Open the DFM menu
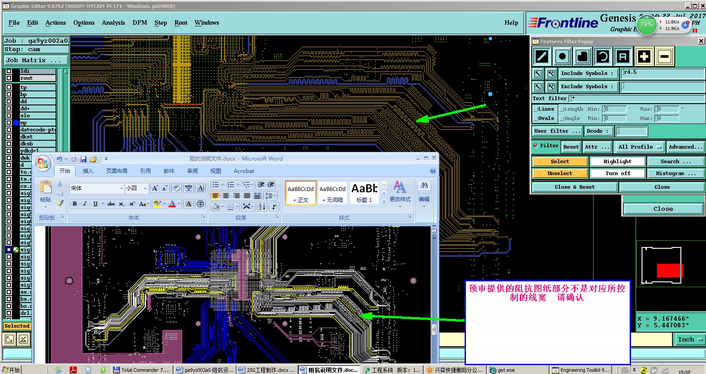This screenshot has width=706, height=374. 140,22
